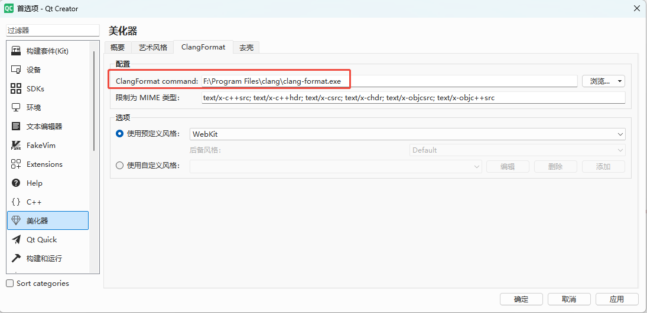
Task: Open the 后备风格 Default dropdown
Action: click(518, 150)
